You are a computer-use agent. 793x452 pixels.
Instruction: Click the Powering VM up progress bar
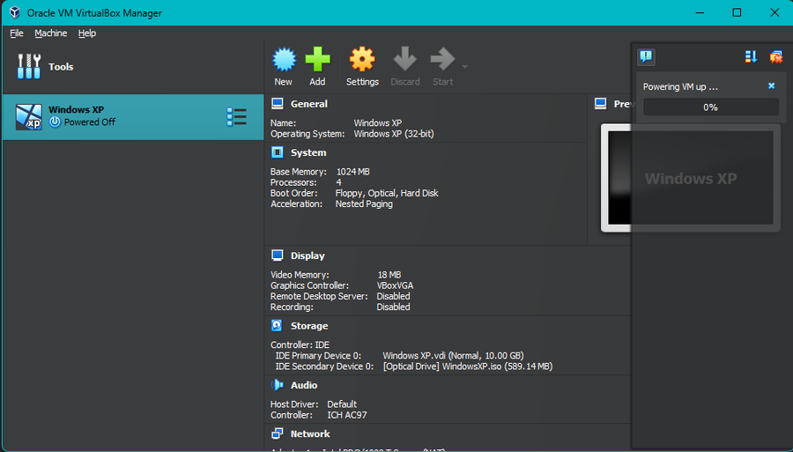point(710,107)
